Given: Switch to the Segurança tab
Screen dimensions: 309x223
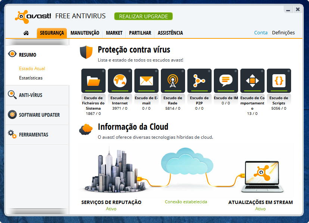Looking at the screenshot, I should pos(52,33).
